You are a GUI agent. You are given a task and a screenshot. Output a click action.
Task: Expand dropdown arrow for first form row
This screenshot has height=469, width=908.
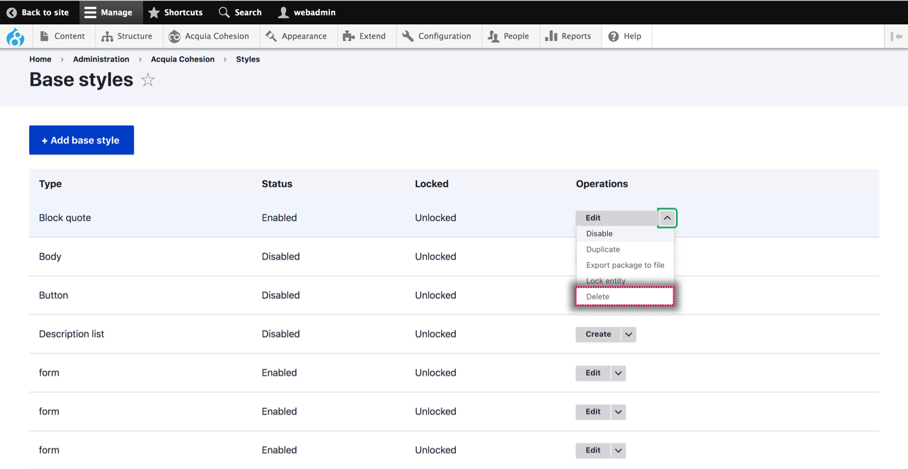[x=618, y=373]
